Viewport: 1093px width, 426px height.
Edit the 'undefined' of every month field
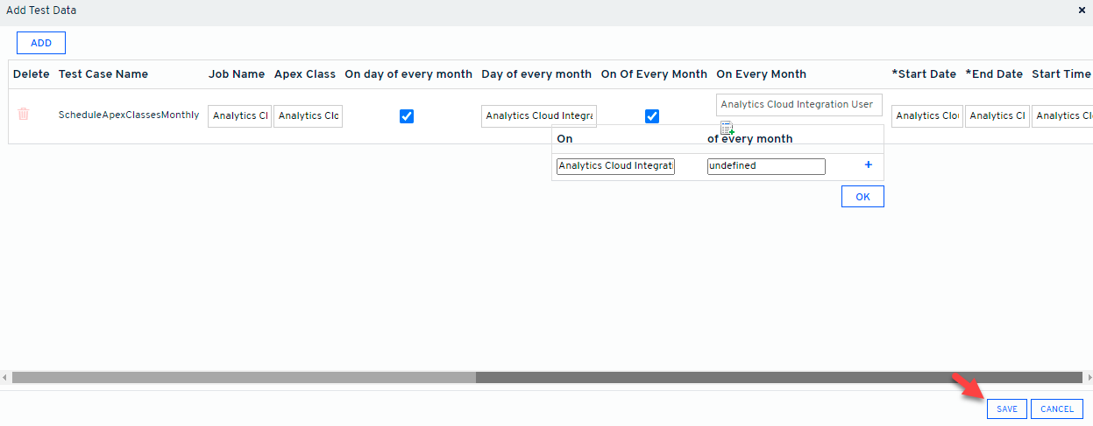click(766, 166)
